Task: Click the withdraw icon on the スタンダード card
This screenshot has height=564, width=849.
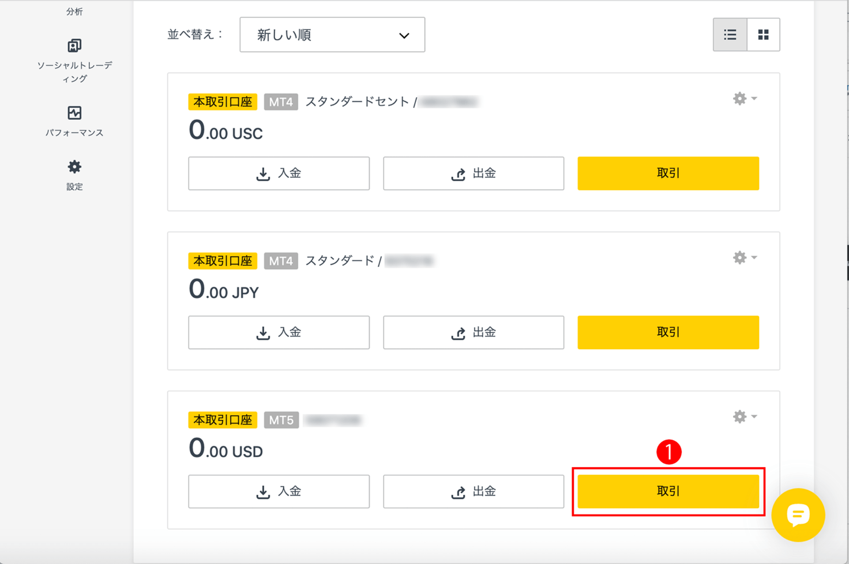Action: click(459, 332)
